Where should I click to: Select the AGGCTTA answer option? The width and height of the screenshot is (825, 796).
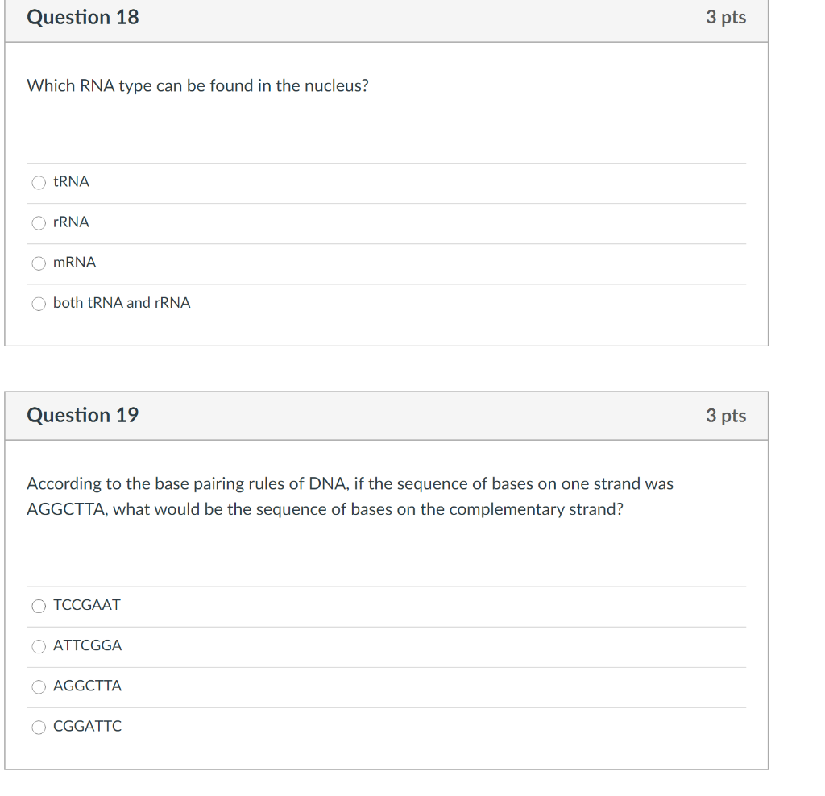click(x=39, y=686)
